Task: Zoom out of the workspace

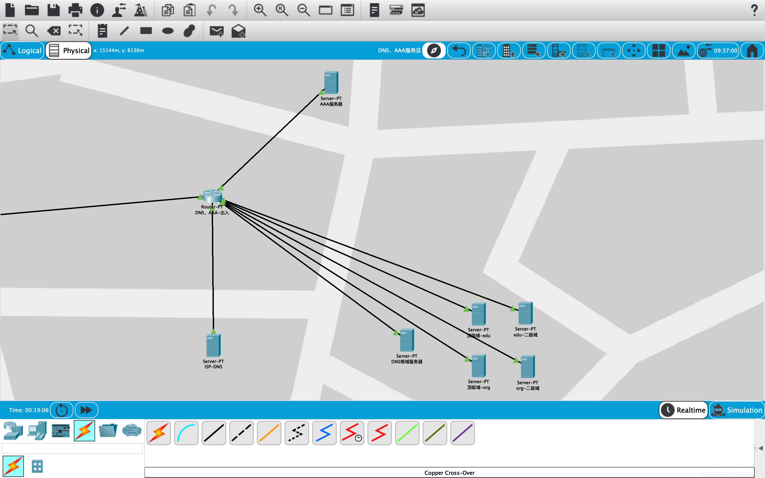Action: coord(303,10)
